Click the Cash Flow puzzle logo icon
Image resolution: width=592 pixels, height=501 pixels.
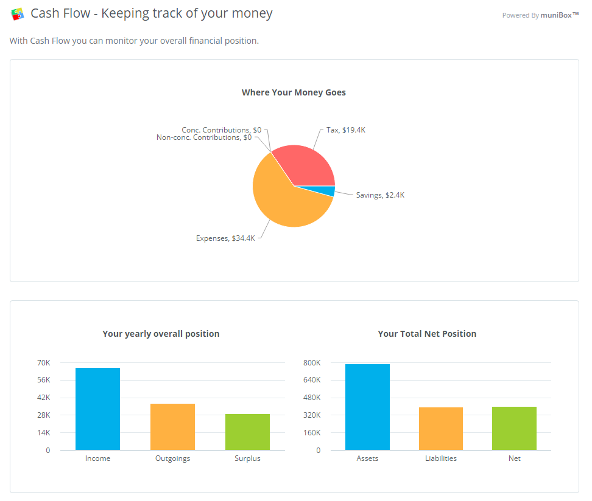[x=18, y=13]
